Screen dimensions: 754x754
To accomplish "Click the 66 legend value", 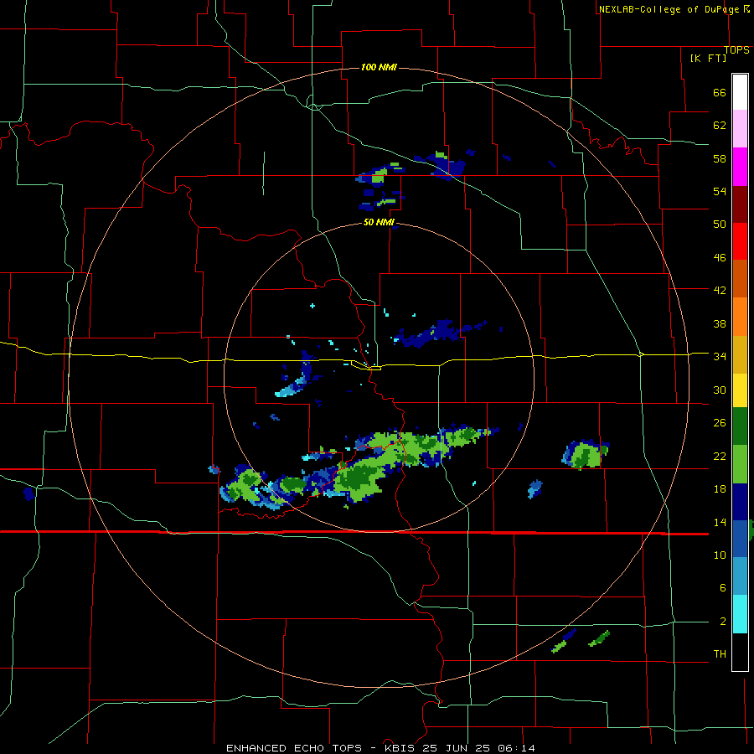I will (720, 93).
